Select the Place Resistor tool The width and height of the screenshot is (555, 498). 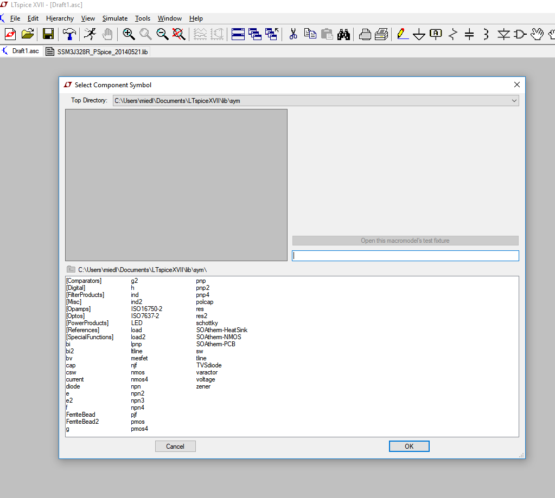coord(452,34)
